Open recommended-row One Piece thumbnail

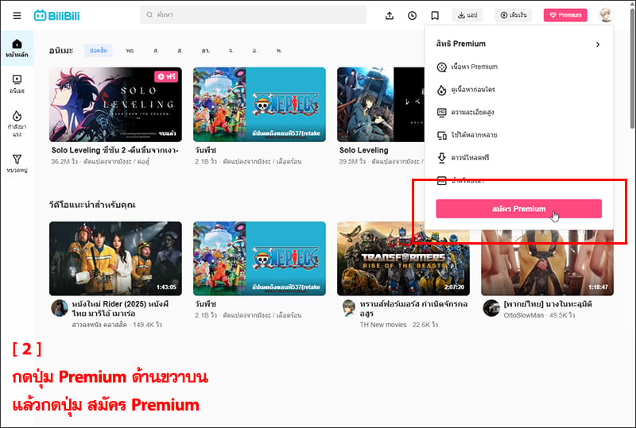pos(260,259)
